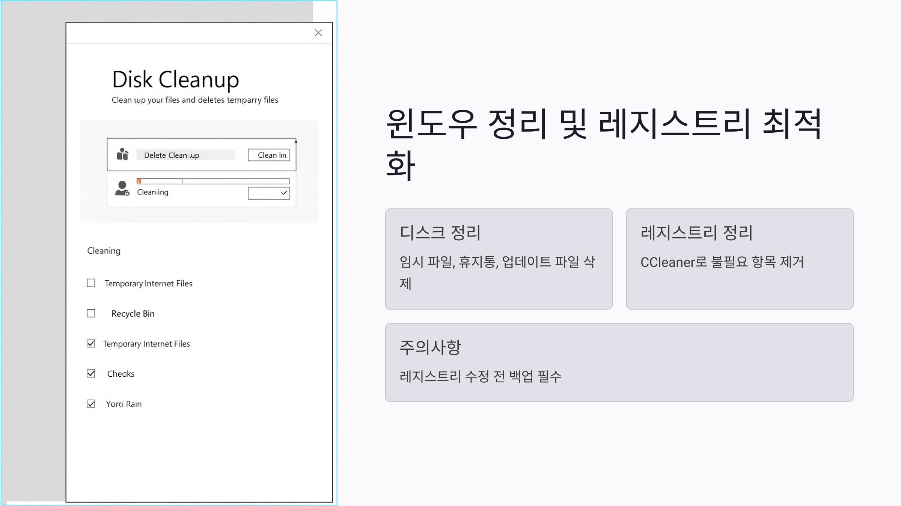Open the dropdown beside the Cleaning progress
Screen dimensions: 901x506
click(269, 193)
